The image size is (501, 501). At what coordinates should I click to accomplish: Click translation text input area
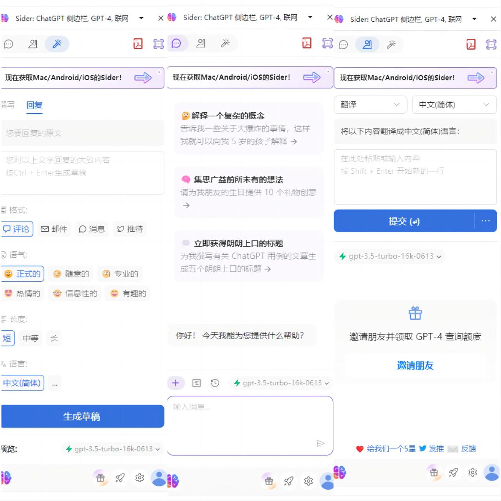pyautogui.click(x=415, y=177)
